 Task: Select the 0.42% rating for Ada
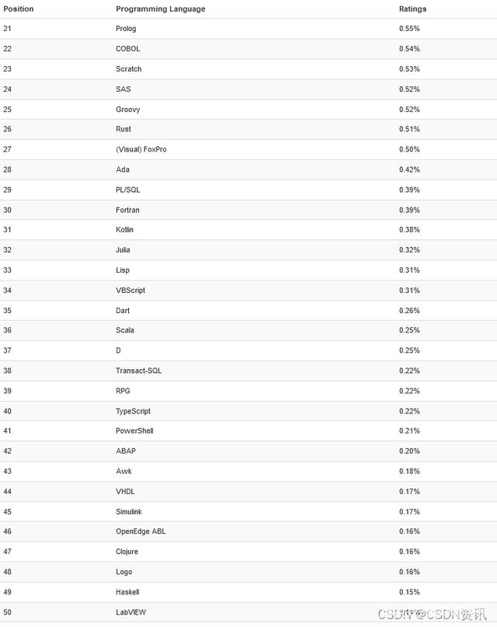point(409,169)
